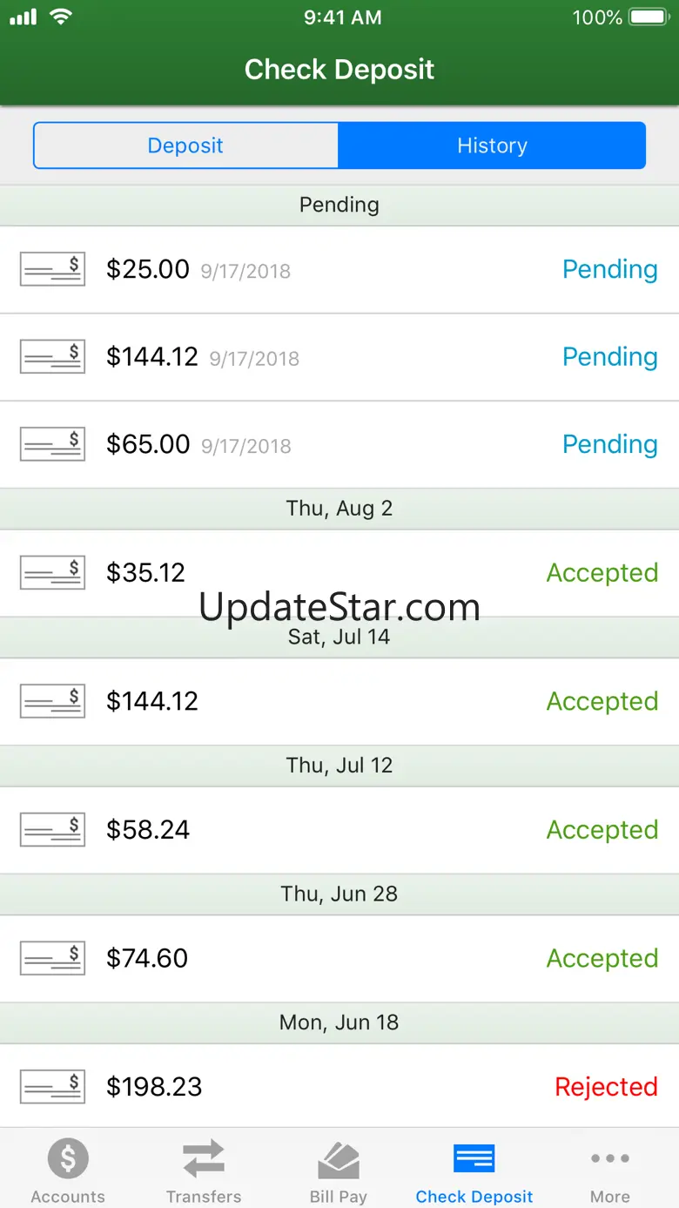The width and height of the screenshot is (679, 1208).
Task: Switch to the Deposit segment
Action: (x=185, y=145)
